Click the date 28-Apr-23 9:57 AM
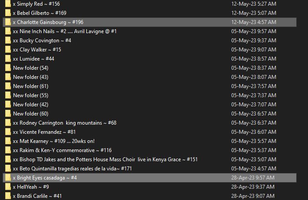The height and width of the screenshot is (200, 308). point(253,178)
